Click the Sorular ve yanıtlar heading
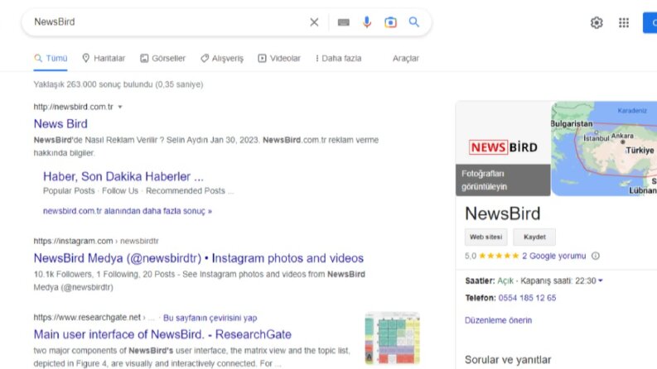Screen dimensions: 657x369 pyautogui.click(x=508, y=359)
